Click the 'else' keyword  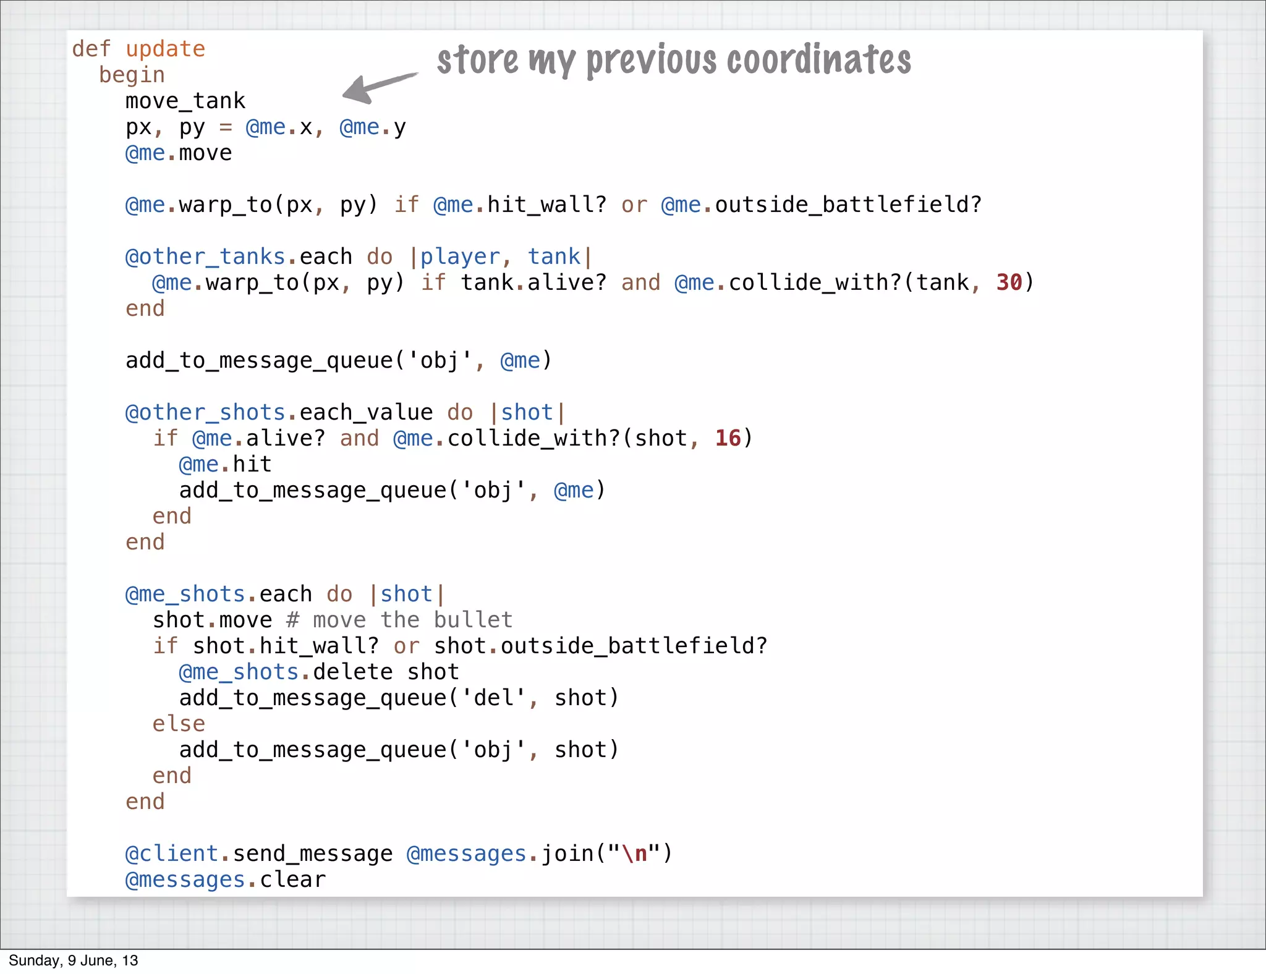pos(179,724)
